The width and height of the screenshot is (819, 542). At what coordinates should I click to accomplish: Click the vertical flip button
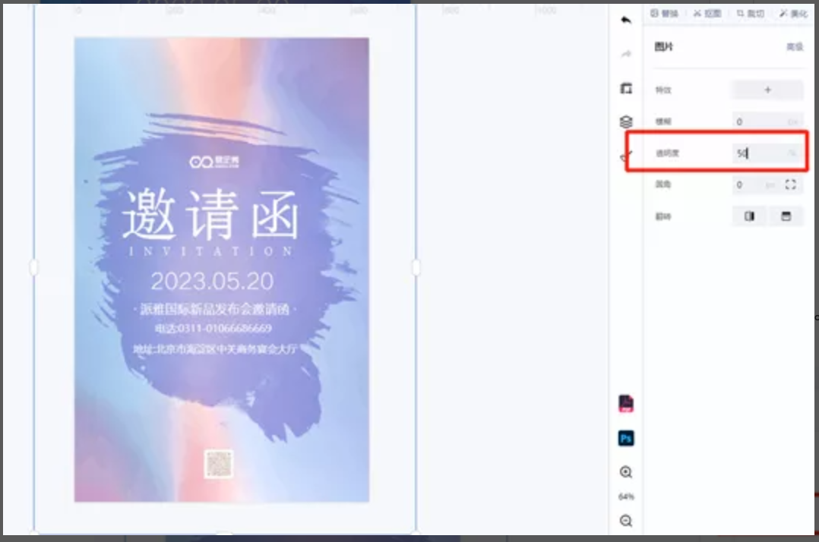click(786, 216)
